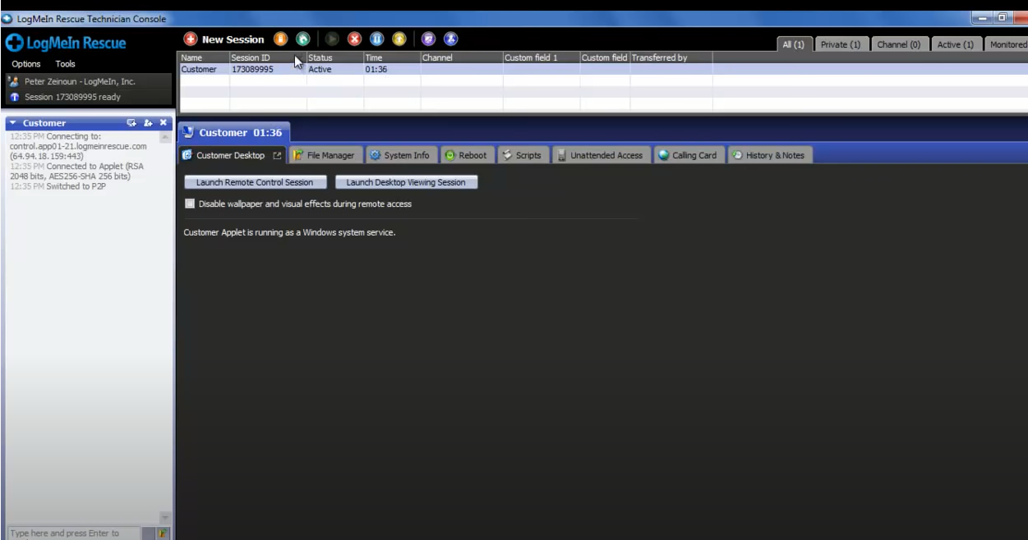Click the pop-out icon on Customer Desktop tab
1028x540 pixels.
click(x=277, y=155)
